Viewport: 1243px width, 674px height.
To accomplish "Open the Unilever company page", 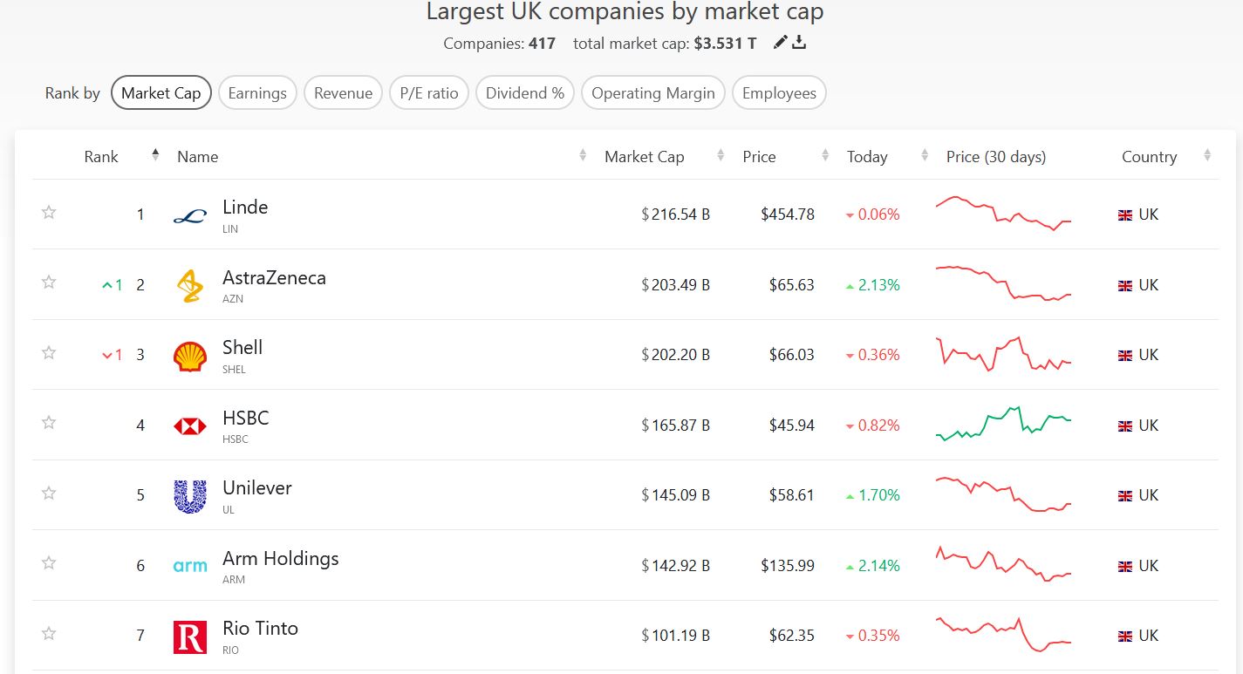I will coord(257,488).
